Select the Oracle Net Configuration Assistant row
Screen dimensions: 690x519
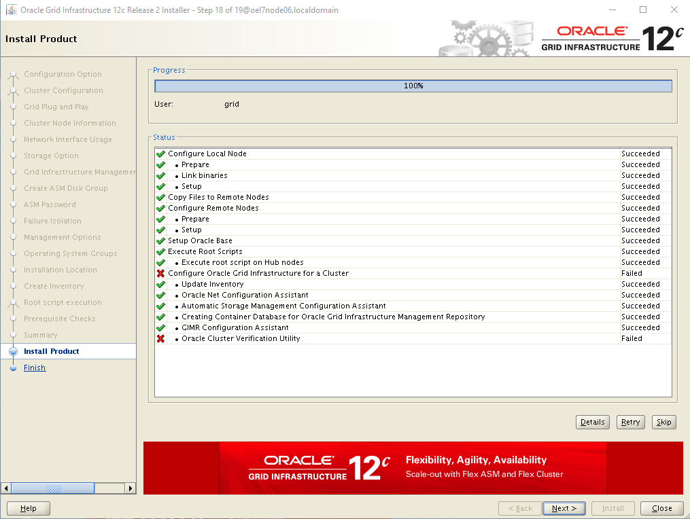pyautogui.click(x=245, y=295)
